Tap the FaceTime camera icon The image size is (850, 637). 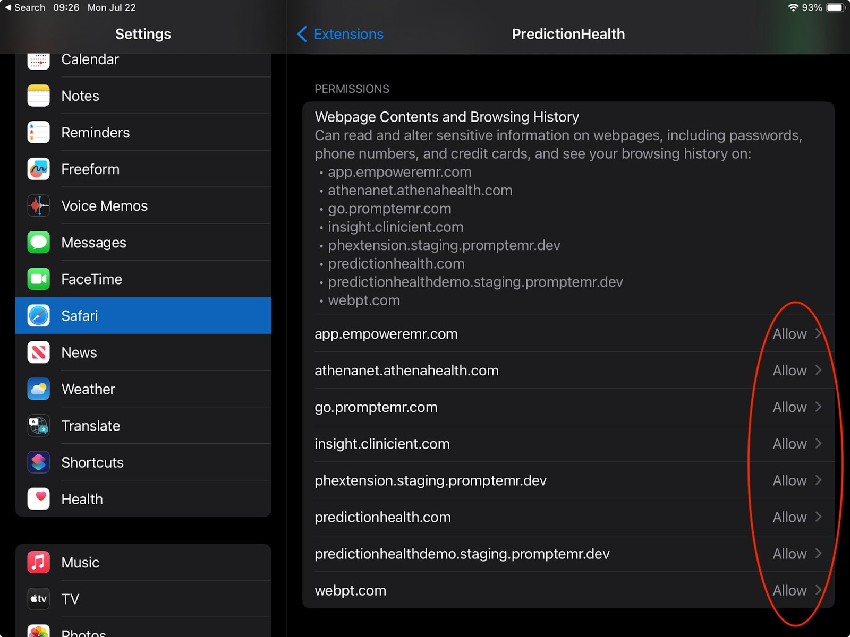point(38,279)
